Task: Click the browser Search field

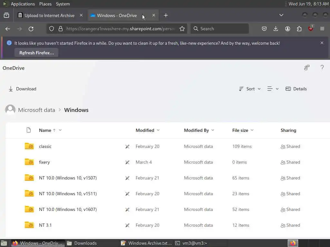Action: pyautogui.click(x=219, y=29)
